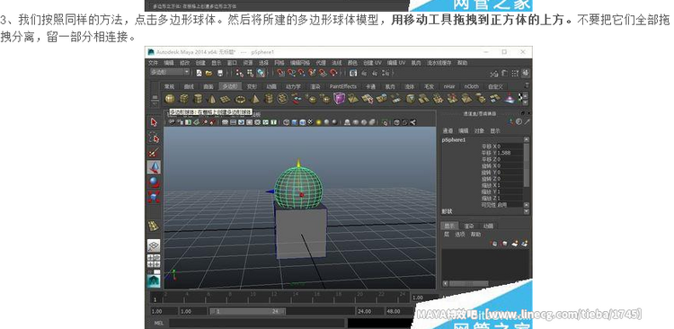Screen dimensions: 674x329
Task: Click channel box scroll-up arrow
Action: (526, 139)
